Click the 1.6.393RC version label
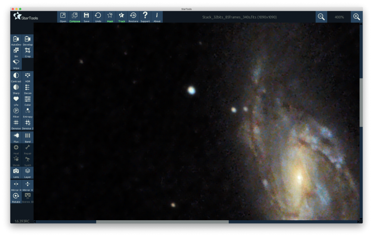Image resolution: width=373 pixels, height=237 pixels. [x=22, y=221]
